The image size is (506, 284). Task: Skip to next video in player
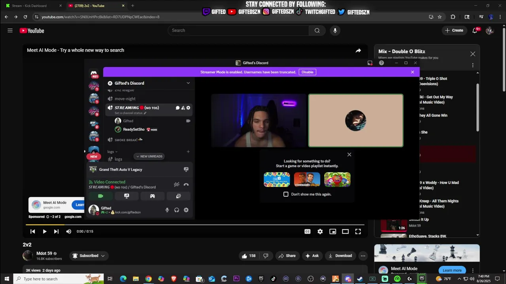56,232
